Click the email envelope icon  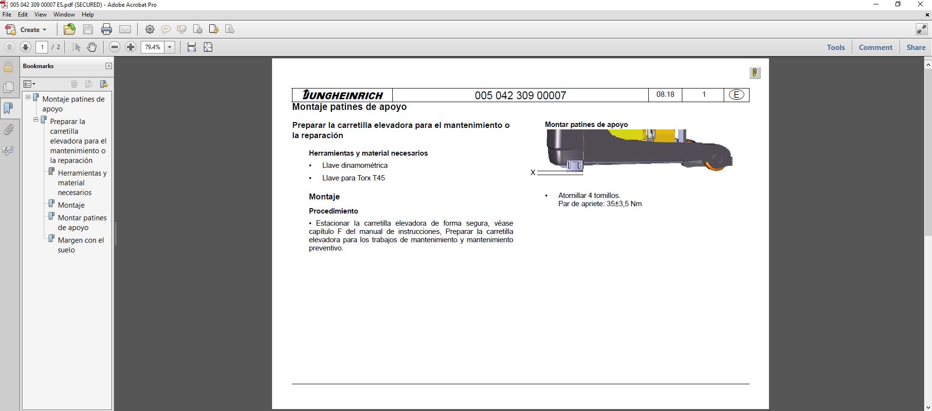coord(125,30)
